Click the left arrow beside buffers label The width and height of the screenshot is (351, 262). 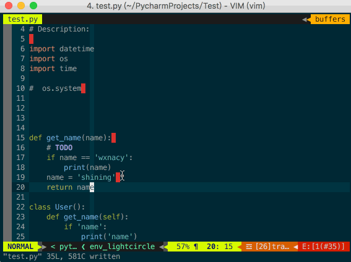(x=305, y=20)
